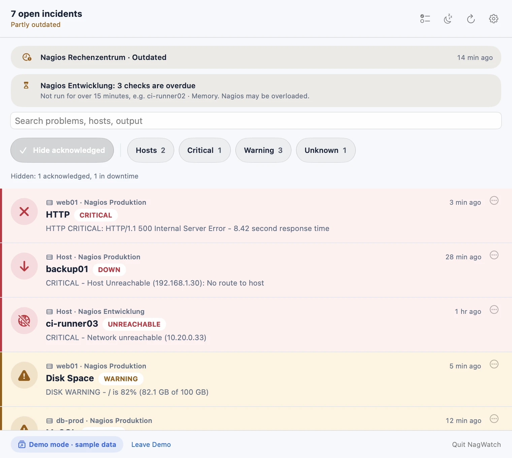Click '12 min ago' timestamp on db-prod

[463, 421]
